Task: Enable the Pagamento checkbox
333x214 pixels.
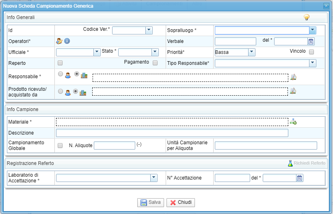Action: click(155, 63)
